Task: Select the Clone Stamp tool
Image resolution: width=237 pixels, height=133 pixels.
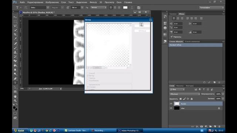Action: [15, 52]
